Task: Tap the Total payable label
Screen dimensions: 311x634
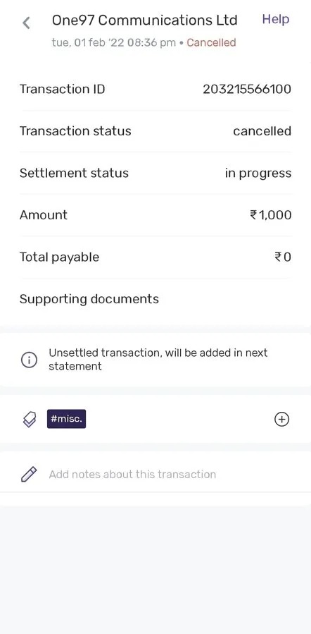Action: click(x=59, y=257)
